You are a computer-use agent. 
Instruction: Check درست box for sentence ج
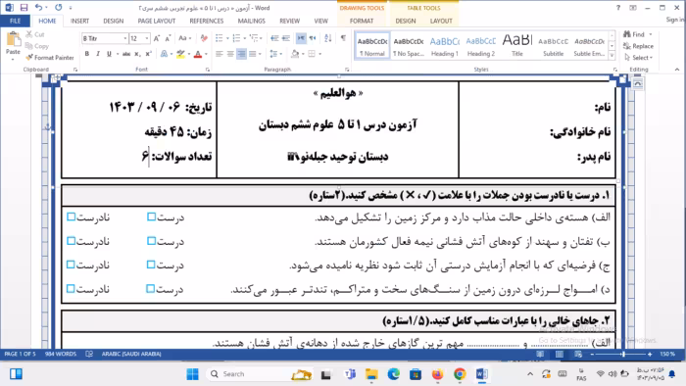point(151,265)
